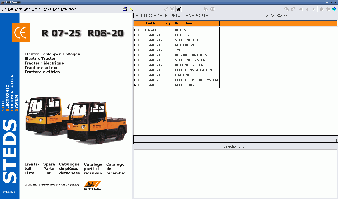Tick the checkbox for TYRES row
The width and height of the screenshot is (338, 199).
(x=139, y=50)
